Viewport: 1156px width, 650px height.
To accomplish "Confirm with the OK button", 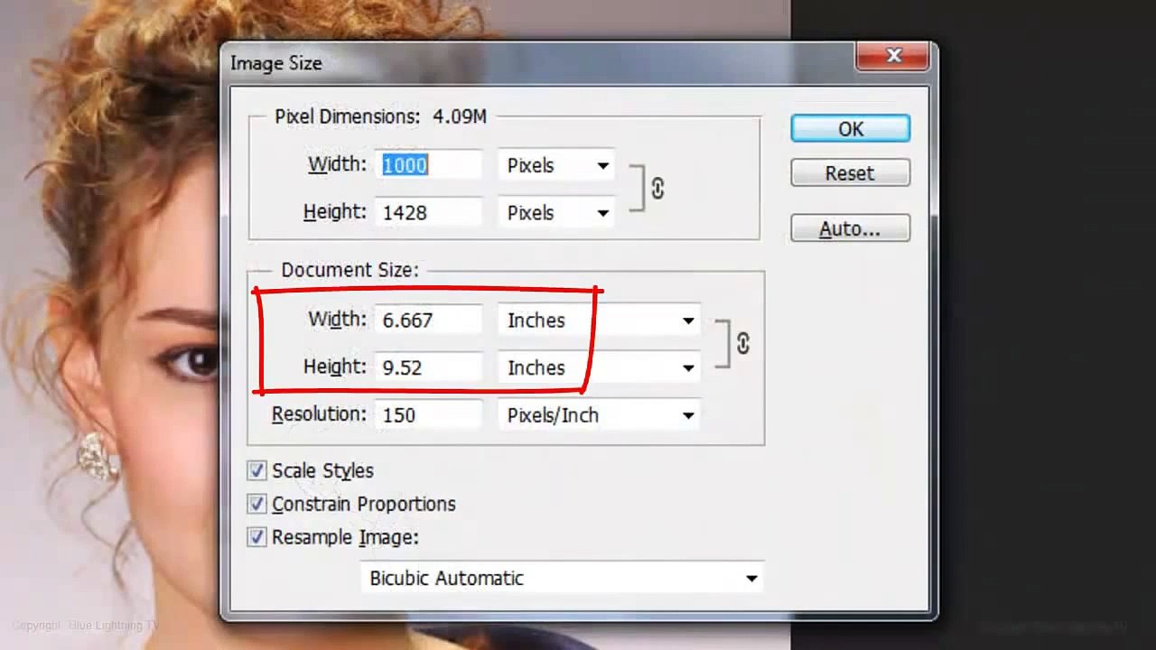I will click(x=850, y=129).
